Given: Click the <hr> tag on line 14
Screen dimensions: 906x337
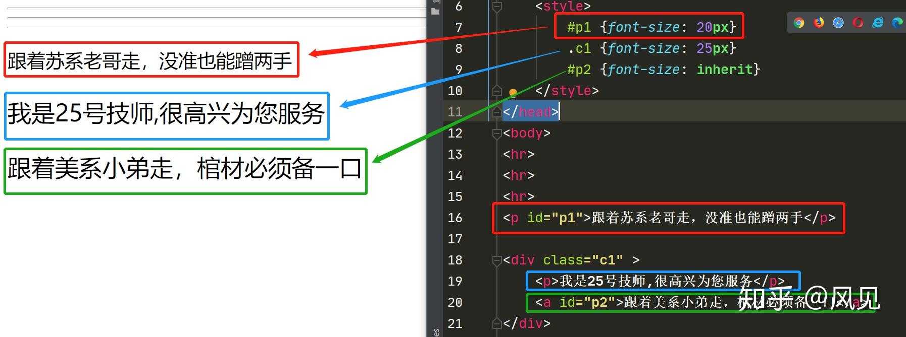Looking at the screenshot, I should 519,175.
